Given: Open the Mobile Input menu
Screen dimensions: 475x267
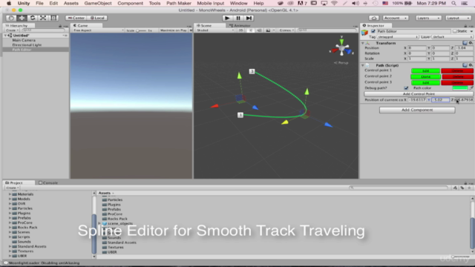Looking at the screenshot, I should (211, 3).
